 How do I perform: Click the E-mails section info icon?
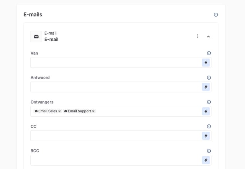coord(216,15)
